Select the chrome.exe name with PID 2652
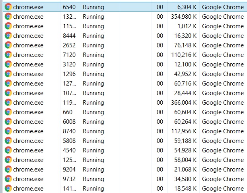This screenshot has width=247, height=193. click(x=28, y=45)
